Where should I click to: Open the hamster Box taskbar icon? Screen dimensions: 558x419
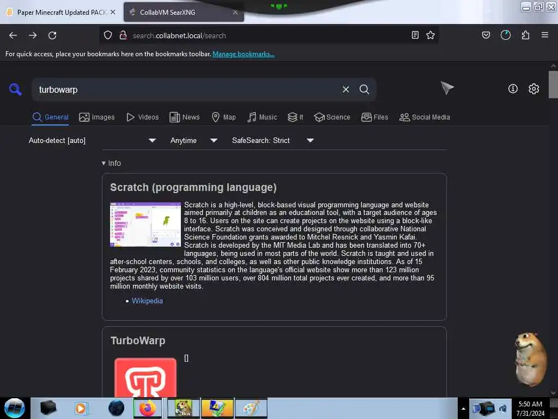point(183,408)
